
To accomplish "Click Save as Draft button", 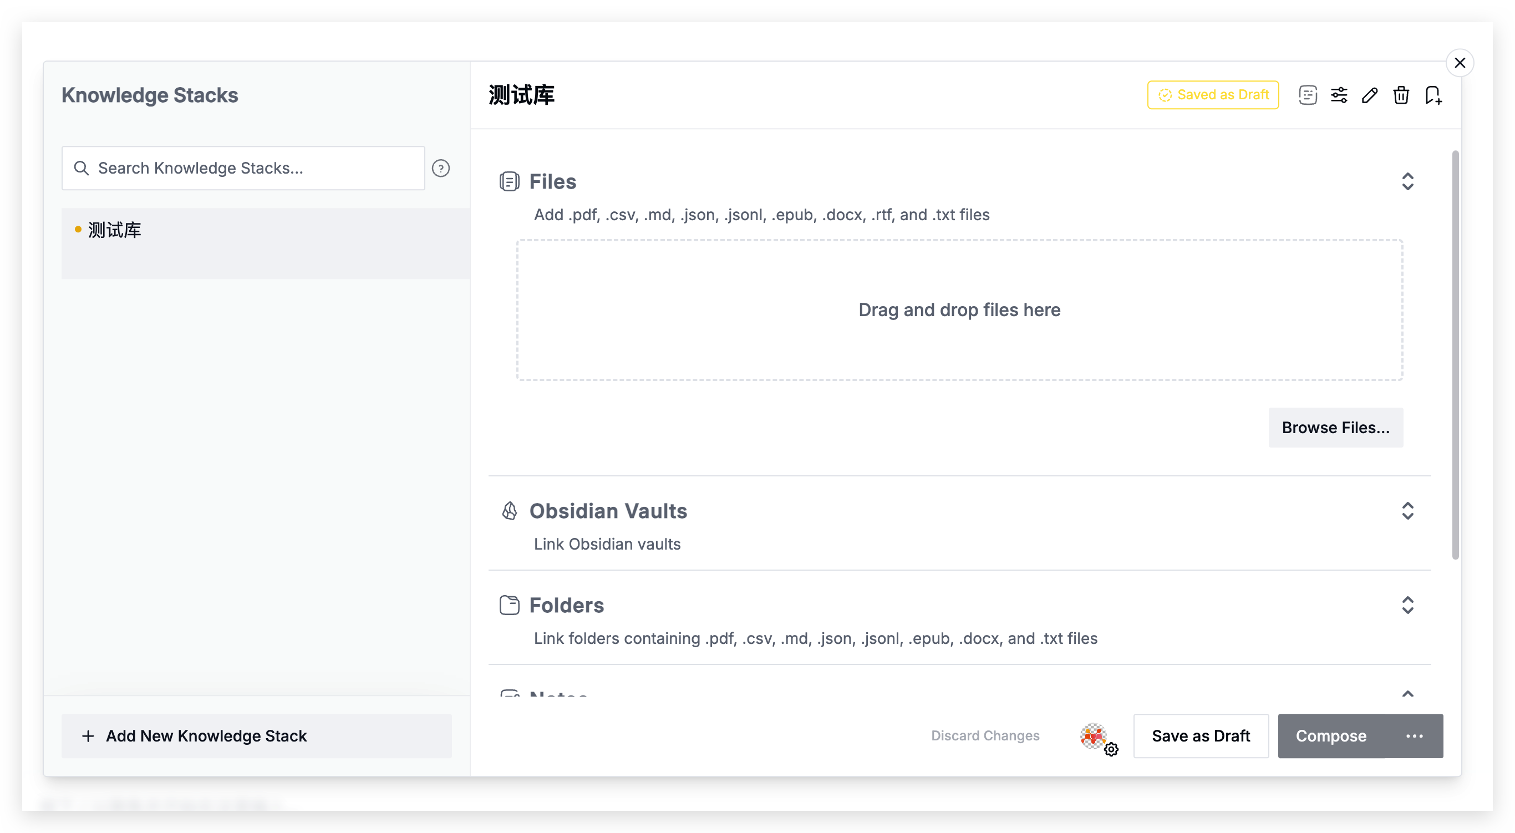I will (x=1201, y=736).
